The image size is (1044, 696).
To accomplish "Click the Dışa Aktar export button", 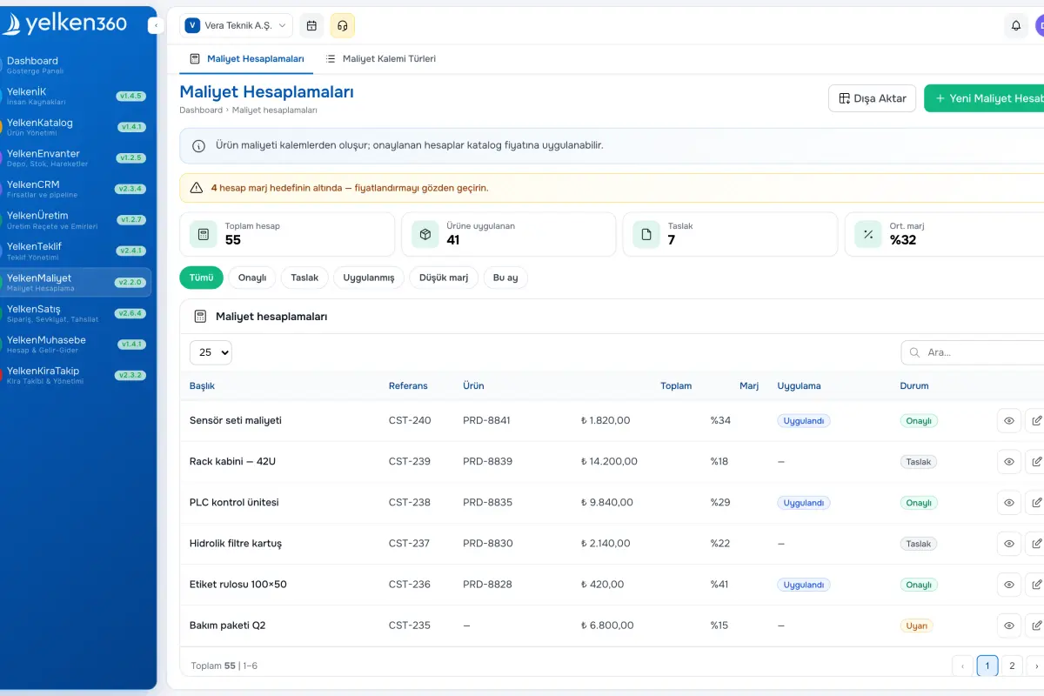I will [872, 98].
